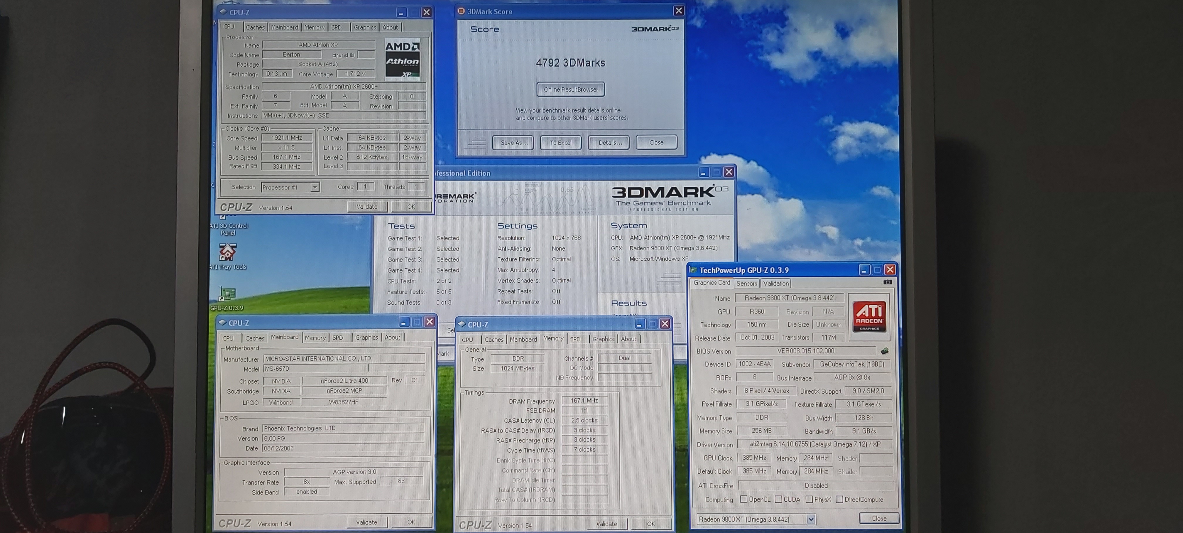The image size is (1183, 533).
Task: Click the Core Speed 1921.1 MHz field
Action: click(287, 138)
